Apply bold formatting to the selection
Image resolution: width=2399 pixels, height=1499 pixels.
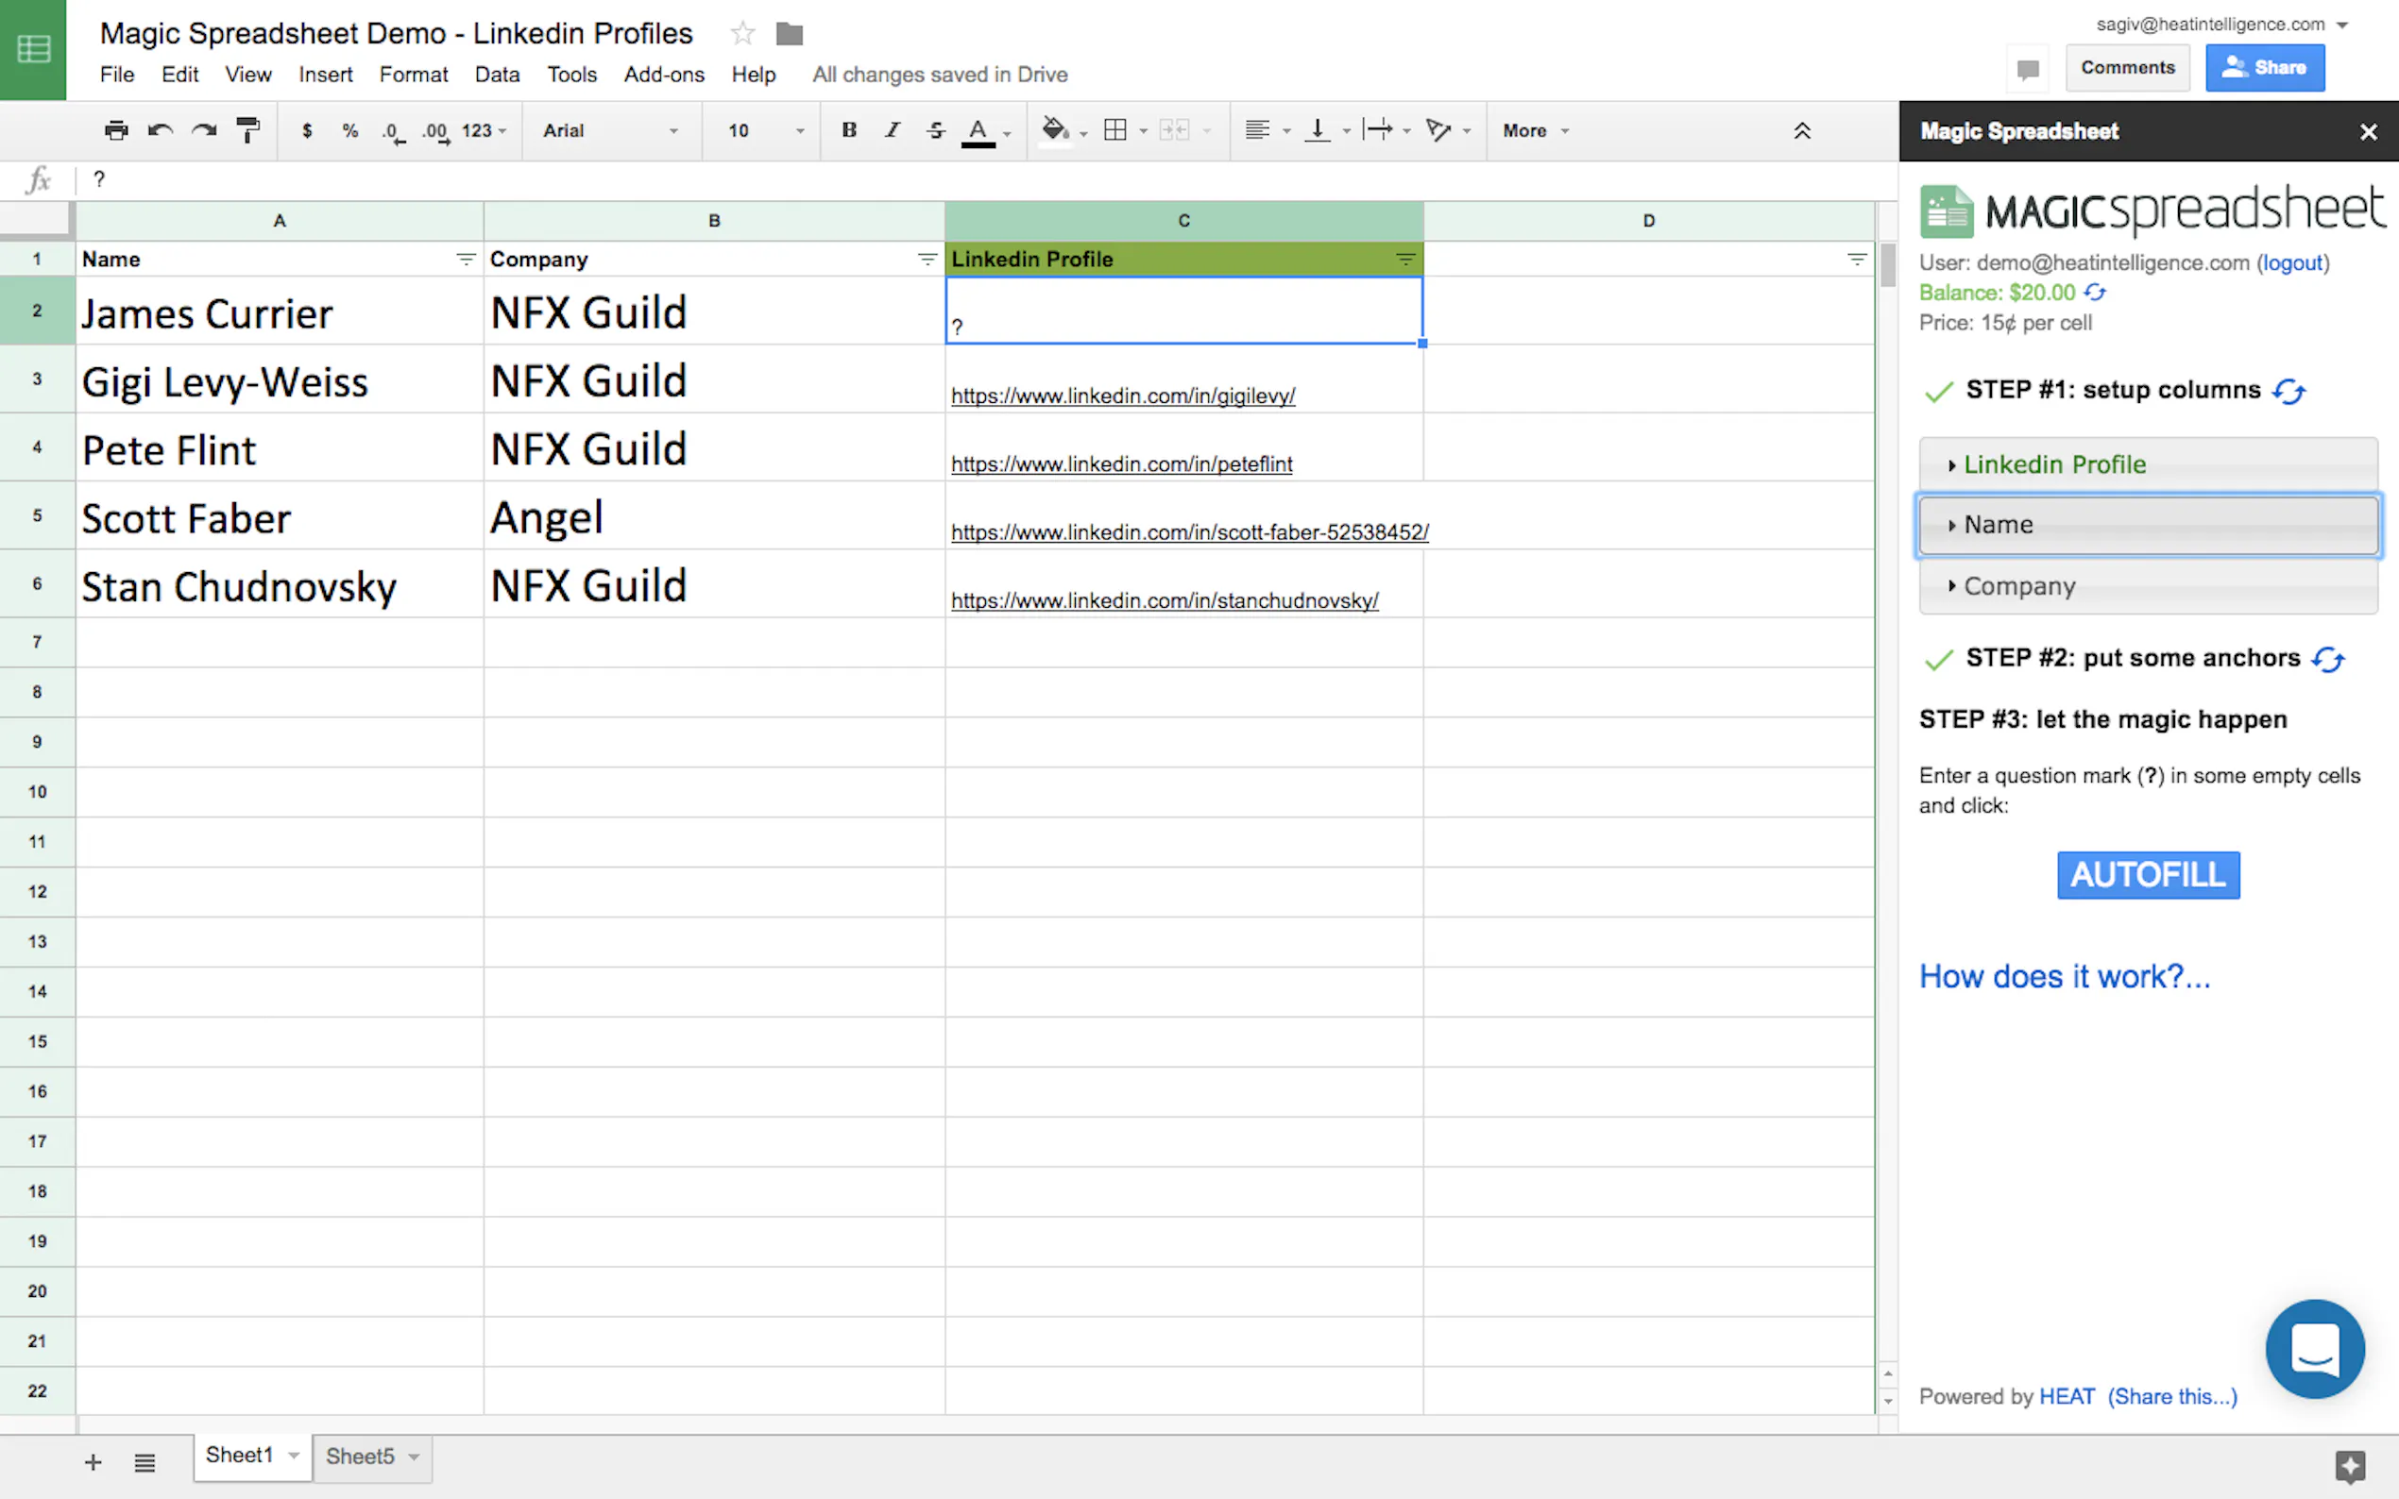point(848,130)
